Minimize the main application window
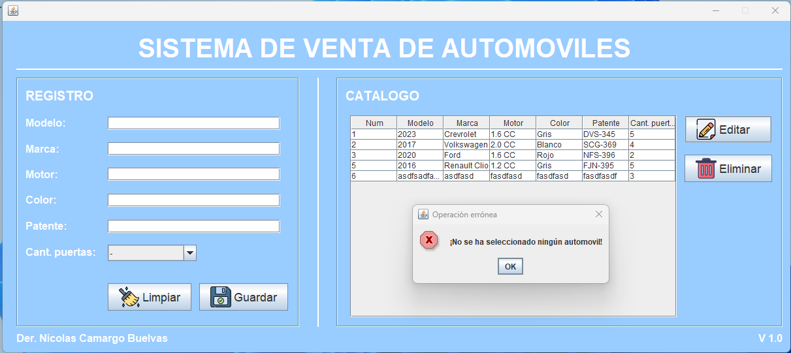 716,10
